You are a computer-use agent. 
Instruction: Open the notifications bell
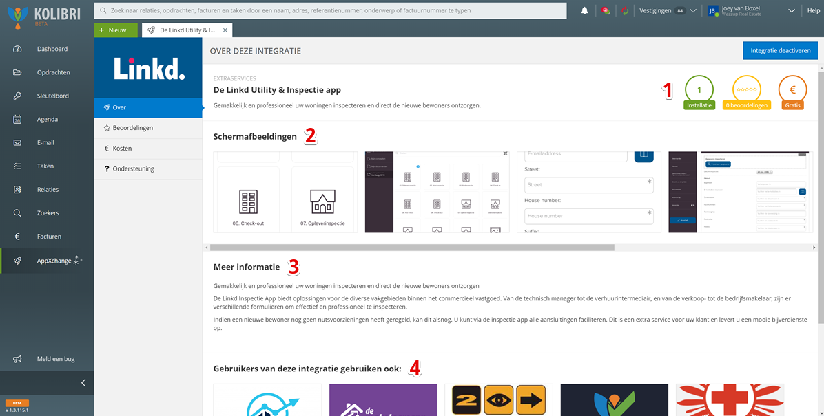click(584, 10)
